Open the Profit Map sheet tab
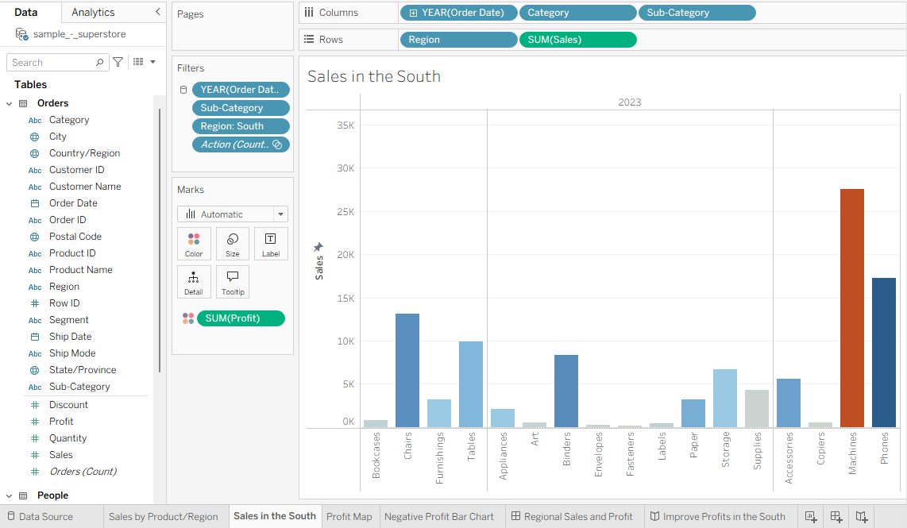The width and height of the screenshot is (907, 528). click(349, 516)
